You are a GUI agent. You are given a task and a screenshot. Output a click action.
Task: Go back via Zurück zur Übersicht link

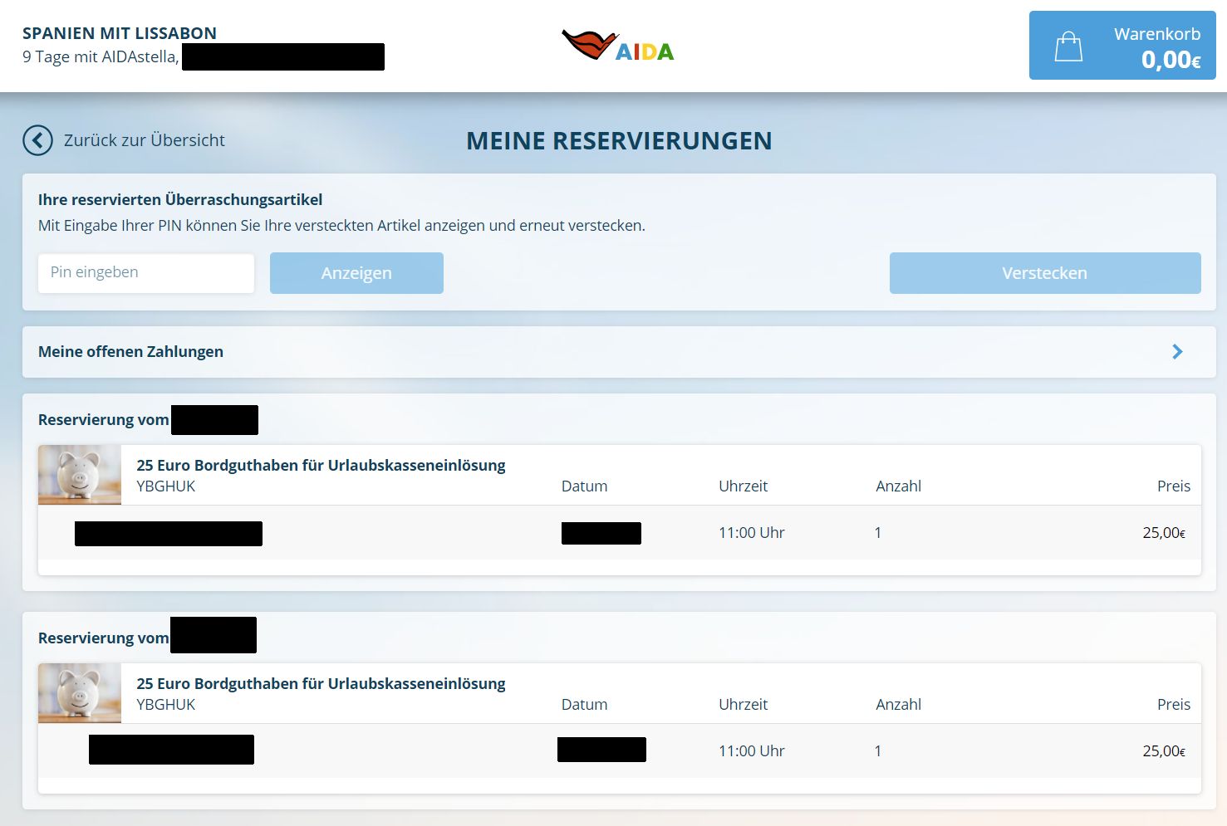click(x=144, y=140)
